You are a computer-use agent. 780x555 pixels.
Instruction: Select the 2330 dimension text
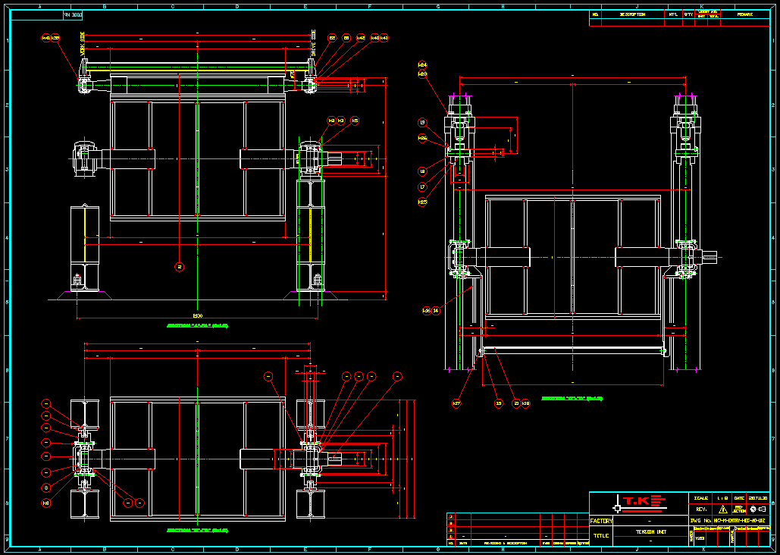(x=198, y=315)
